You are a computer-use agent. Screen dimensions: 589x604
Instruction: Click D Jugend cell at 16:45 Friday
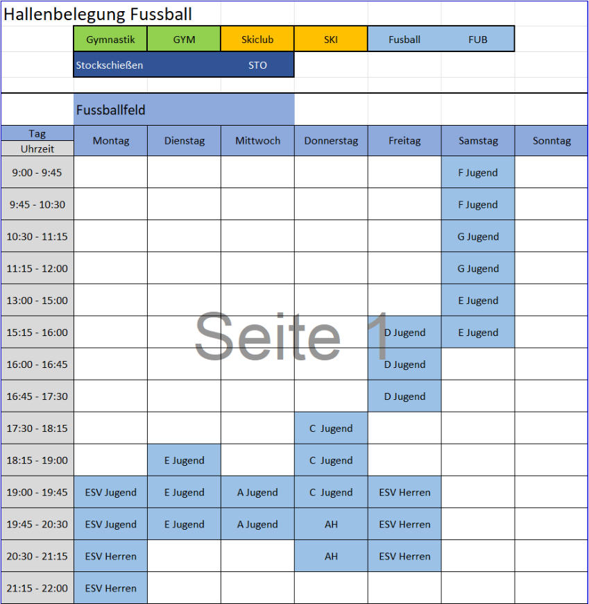click(404, 396)
